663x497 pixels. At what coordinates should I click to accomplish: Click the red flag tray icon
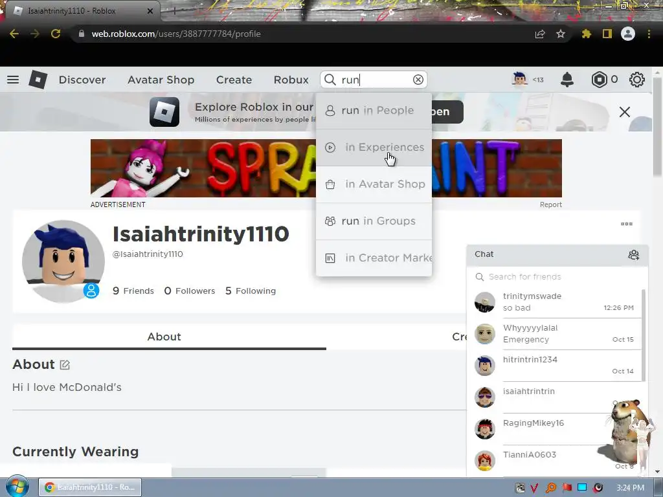click(x=567, y=488)
